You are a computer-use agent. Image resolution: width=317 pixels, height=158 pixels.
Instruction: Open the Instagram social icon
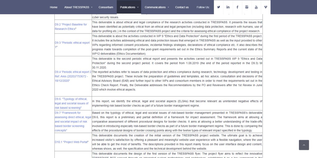click(x=247, y=7)
